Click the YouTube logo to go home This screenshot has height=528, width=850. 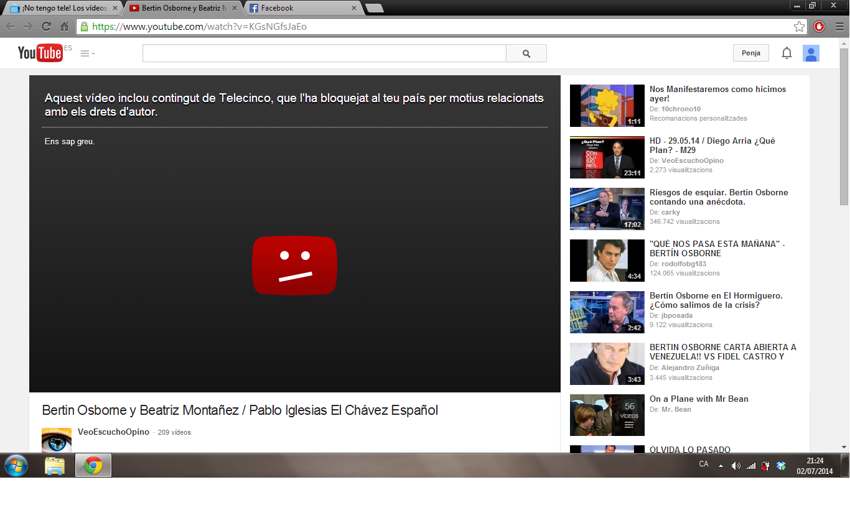click(x=40, y=53)
